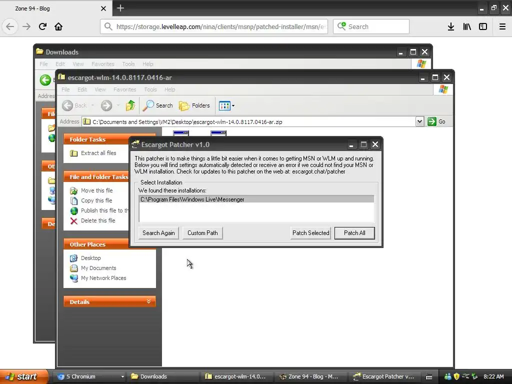Open View menu in escargot window

point(100,89)
